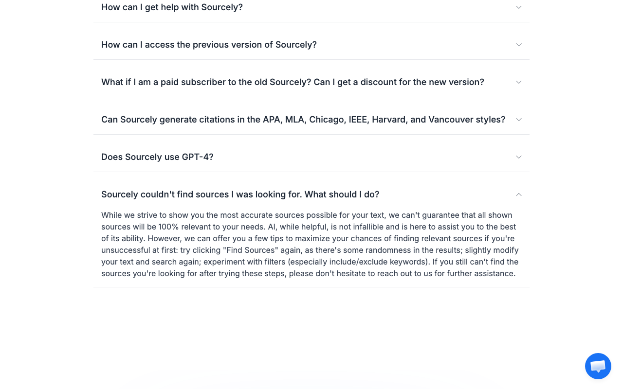Open the APA, MLA, Chicago citation styles question
The image size is (623, 389).
click(311, 120)
